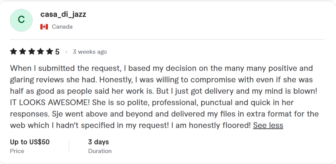Click the green 'C' profile avatar
Image resolution: width=336 pixels, height=164 pixels.
click(22, 20)
